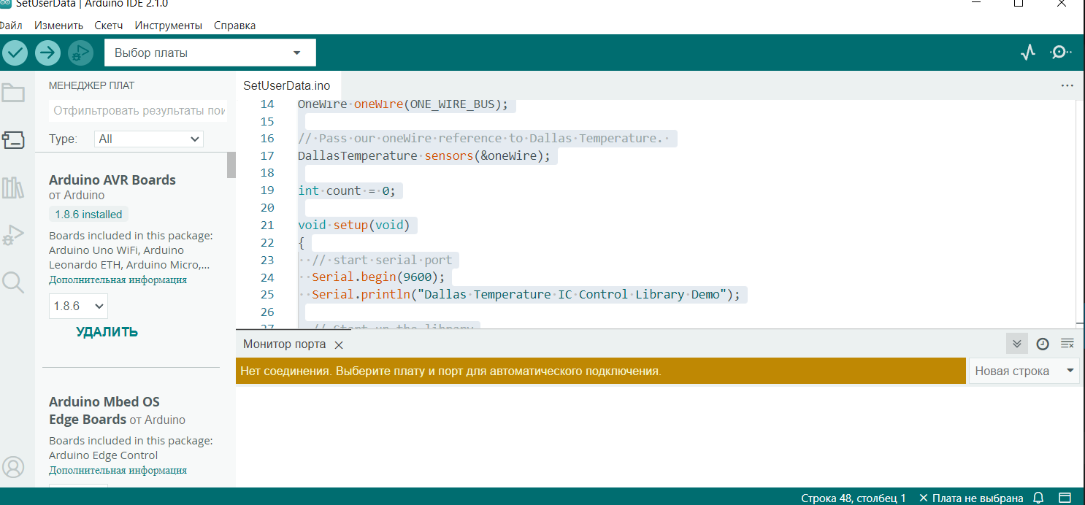The width and height of the screenshot is (1085, 505).
Task: Open the Изменить menu
Action: pyautogui.click(x=58, y=26)
